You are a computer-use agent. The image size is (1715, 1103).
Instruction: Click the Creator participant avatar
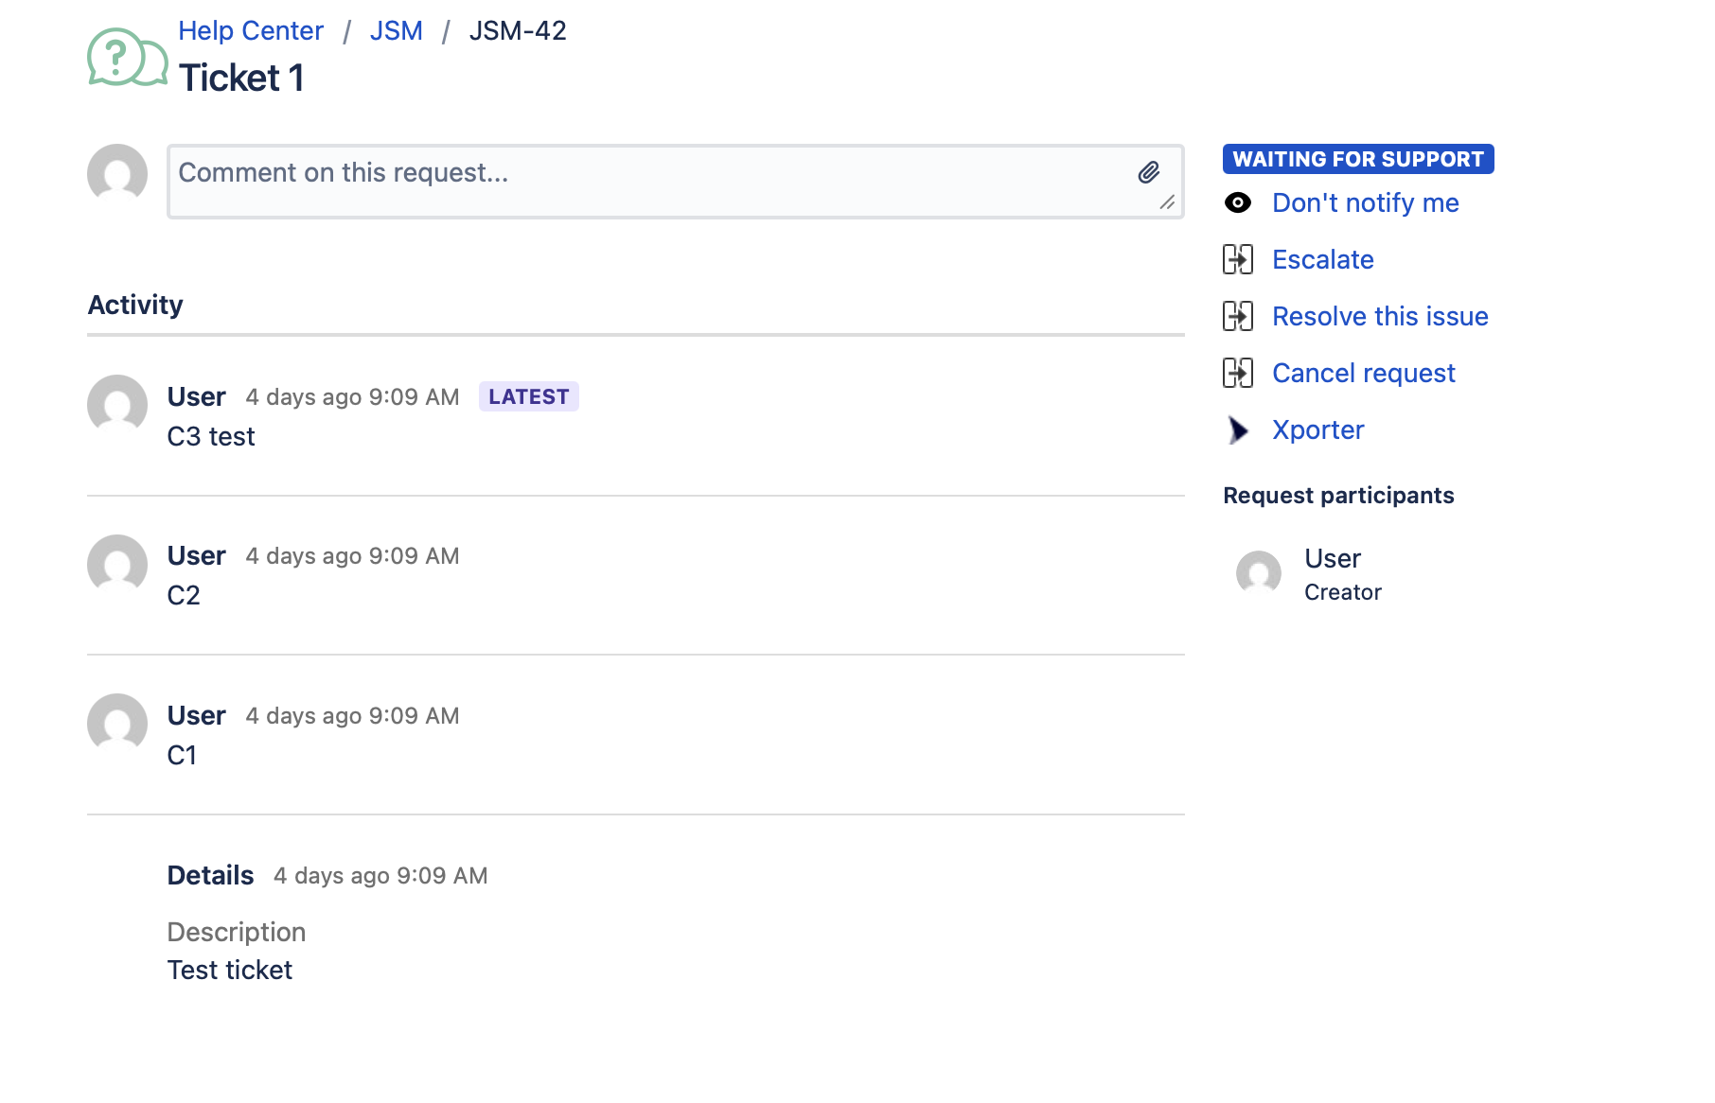[x=1258, y=573]
